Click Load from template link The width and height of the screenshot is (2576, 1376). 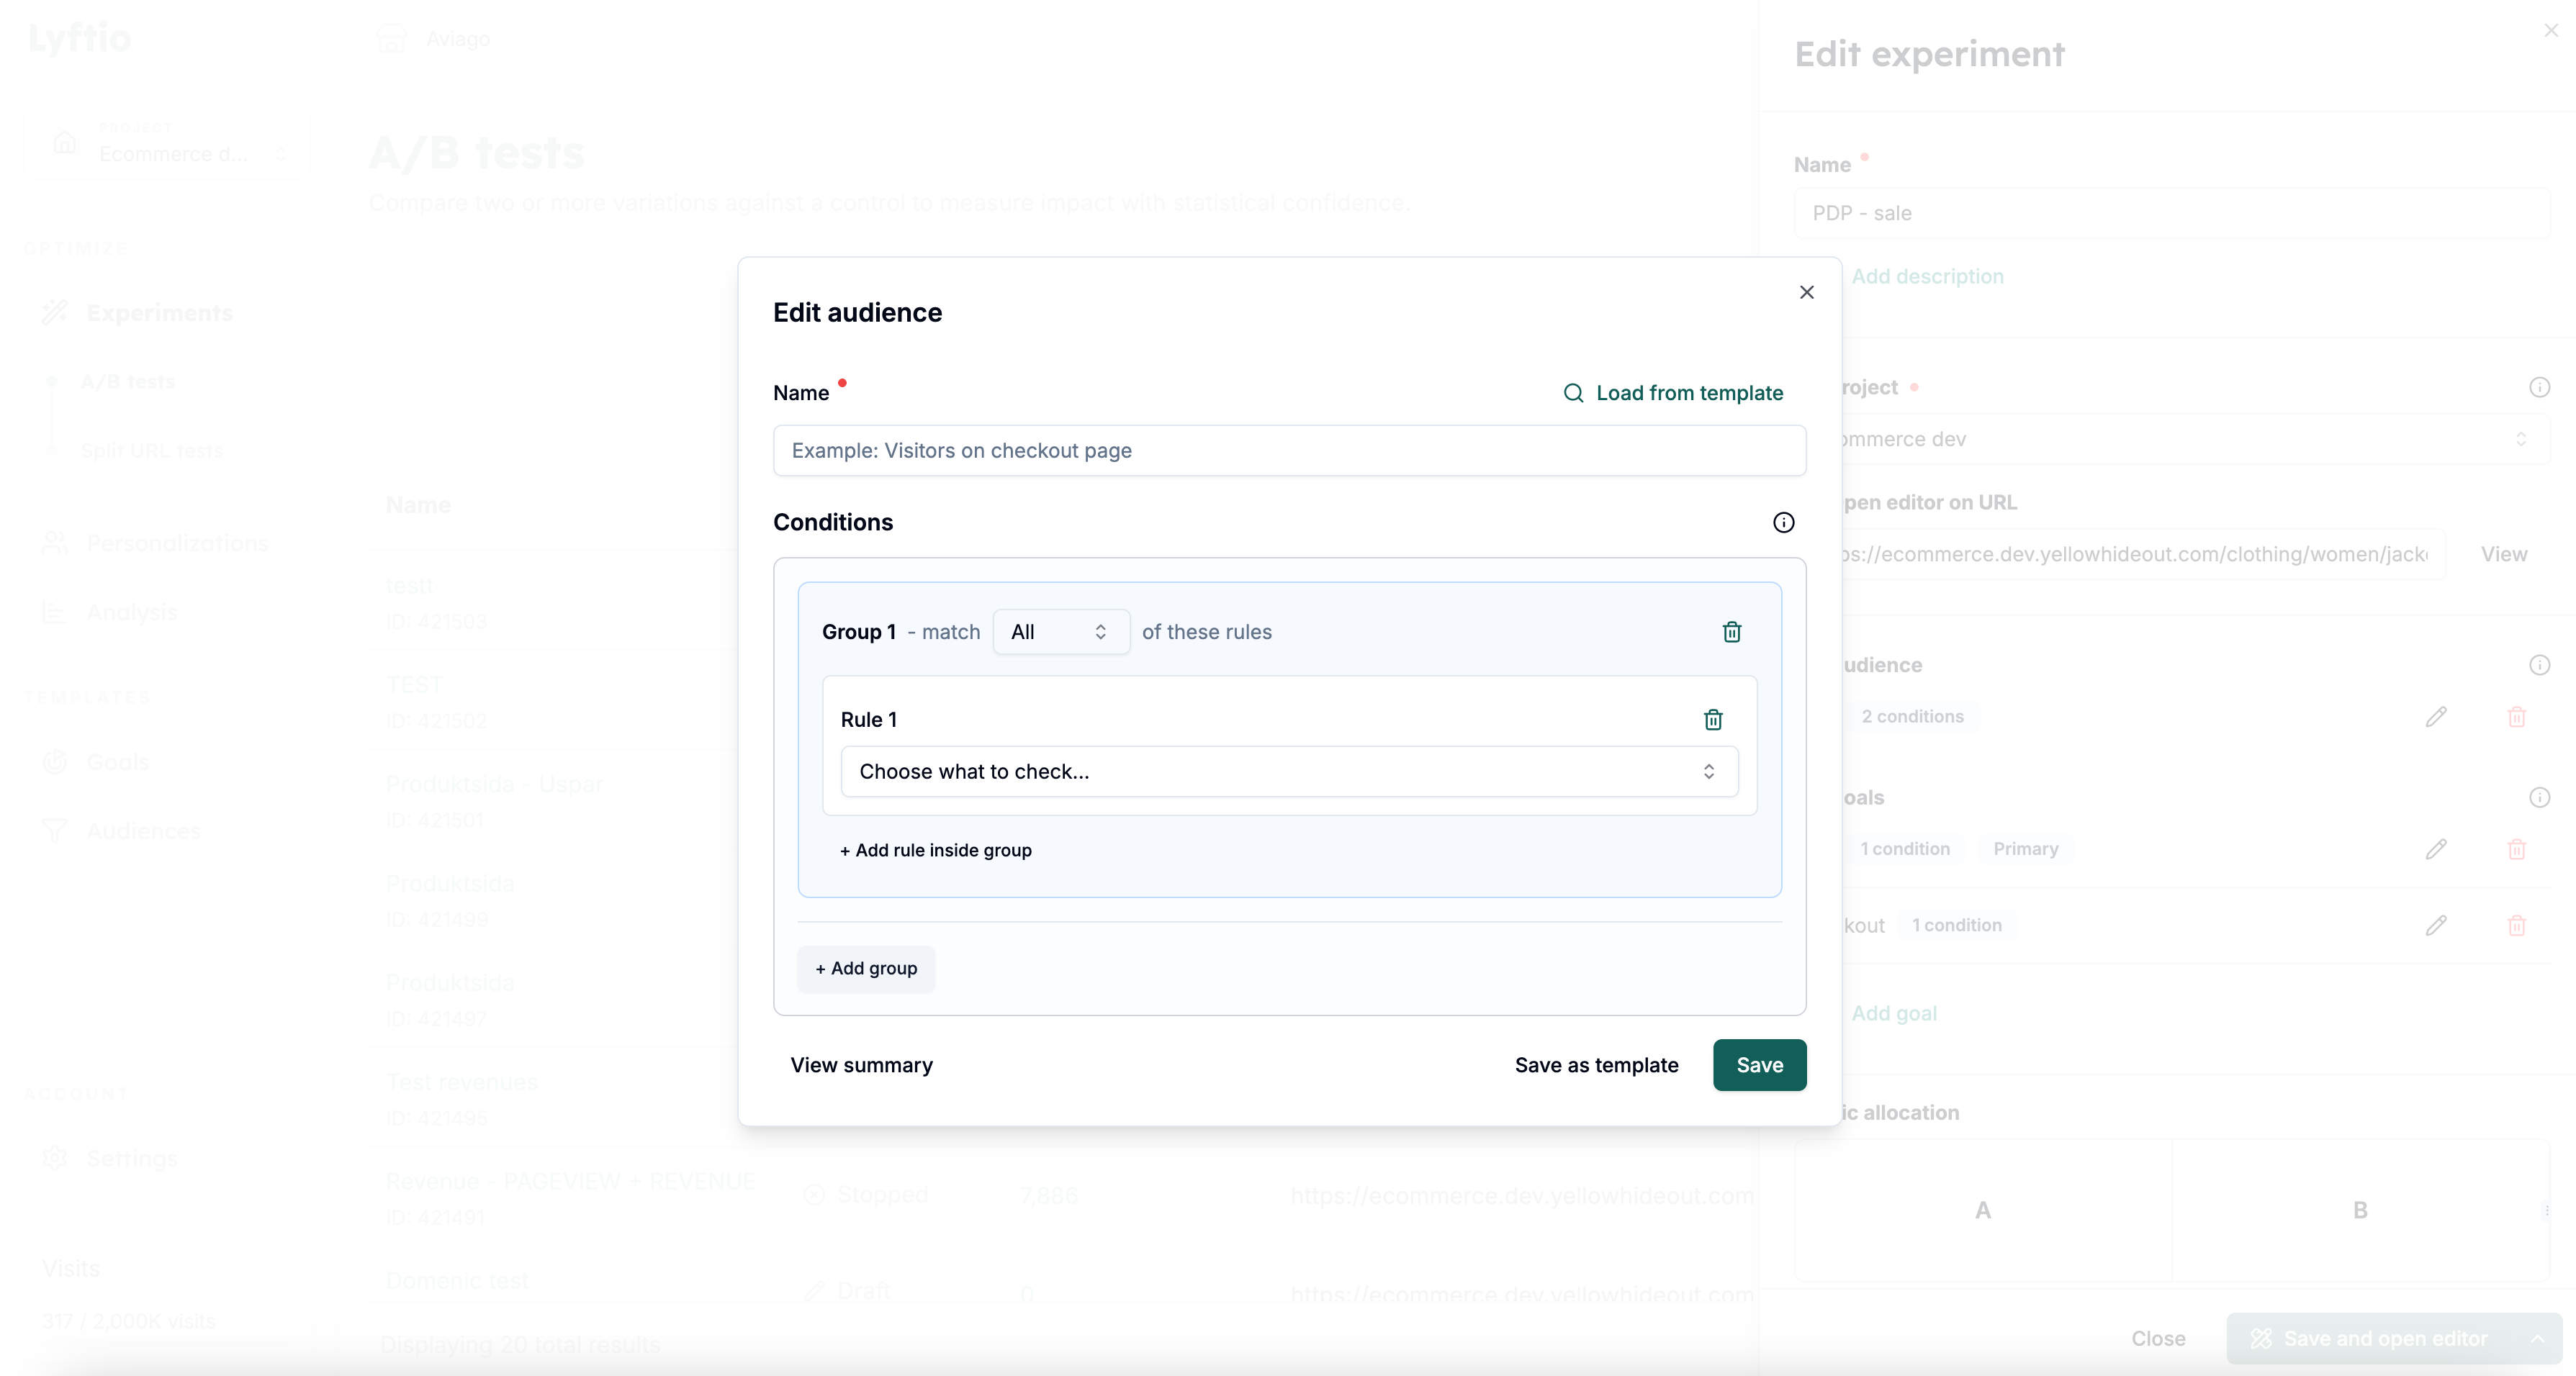(x=1689, y=393)
